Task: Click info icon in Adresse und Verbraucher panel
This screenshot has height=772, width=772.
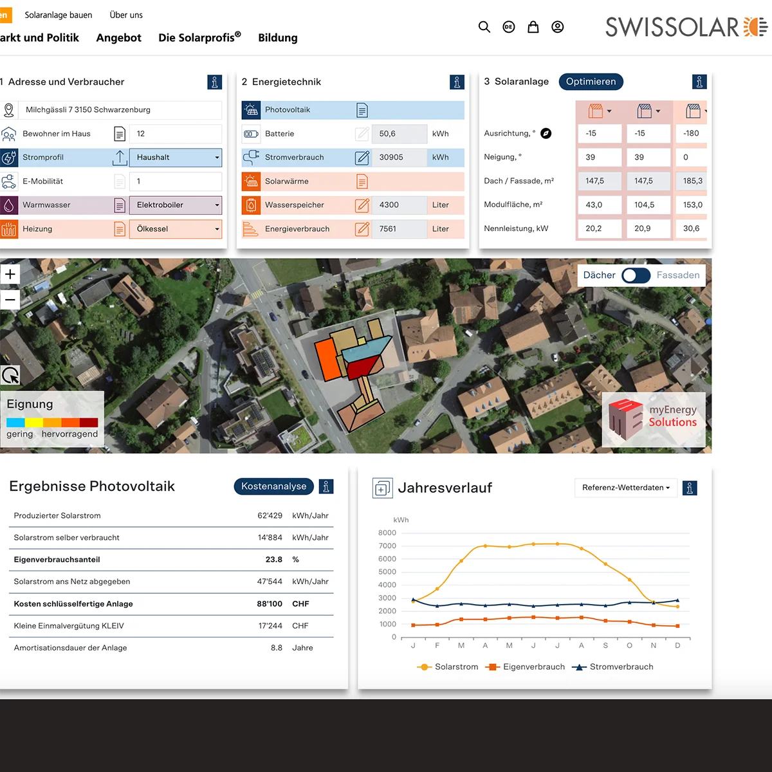Action: click(x=215, y=82)
